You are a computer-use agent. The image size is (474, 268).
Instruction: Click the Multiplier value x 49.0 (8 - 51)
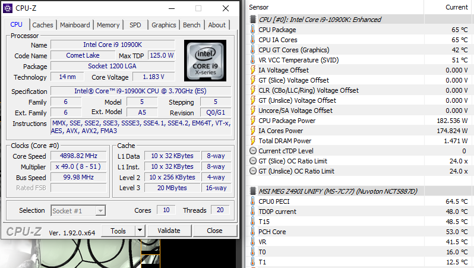point(78,166)
